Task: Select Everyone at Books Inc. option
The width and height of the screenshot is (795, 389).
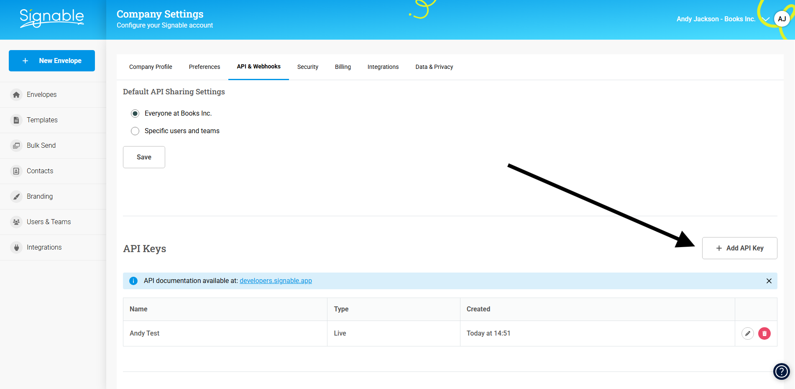Action: tap(135, 114)
